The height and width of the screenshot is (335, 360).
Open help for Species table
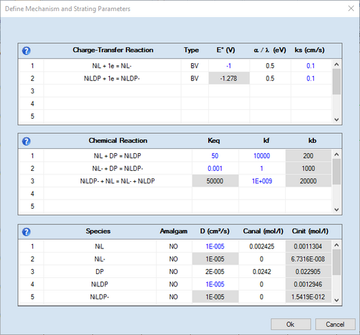pos(26,232)
